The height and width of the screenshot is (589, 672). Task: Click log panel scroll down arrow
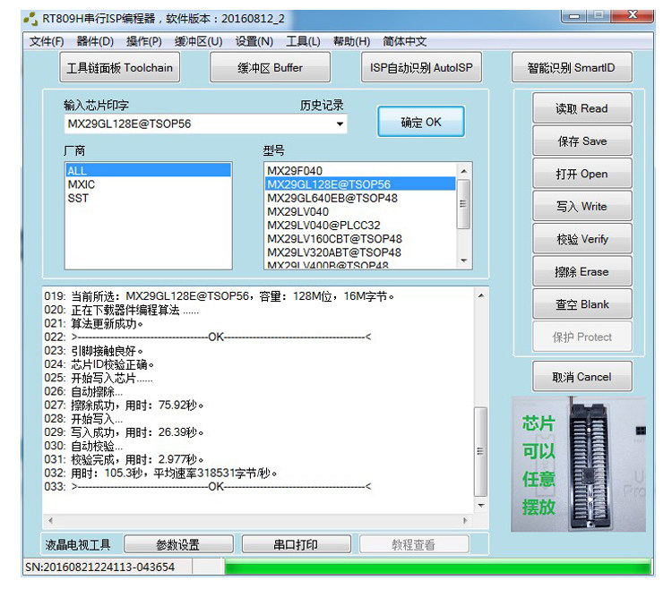click(481, 506)
